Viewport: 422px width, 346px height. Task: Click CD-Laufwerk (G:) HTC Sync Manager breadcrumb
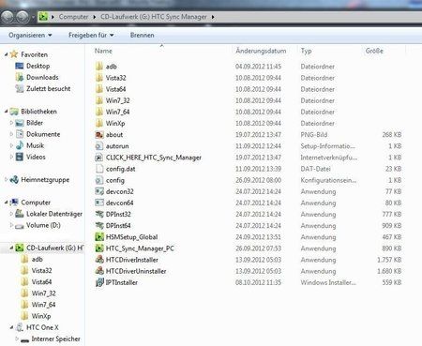154,17
